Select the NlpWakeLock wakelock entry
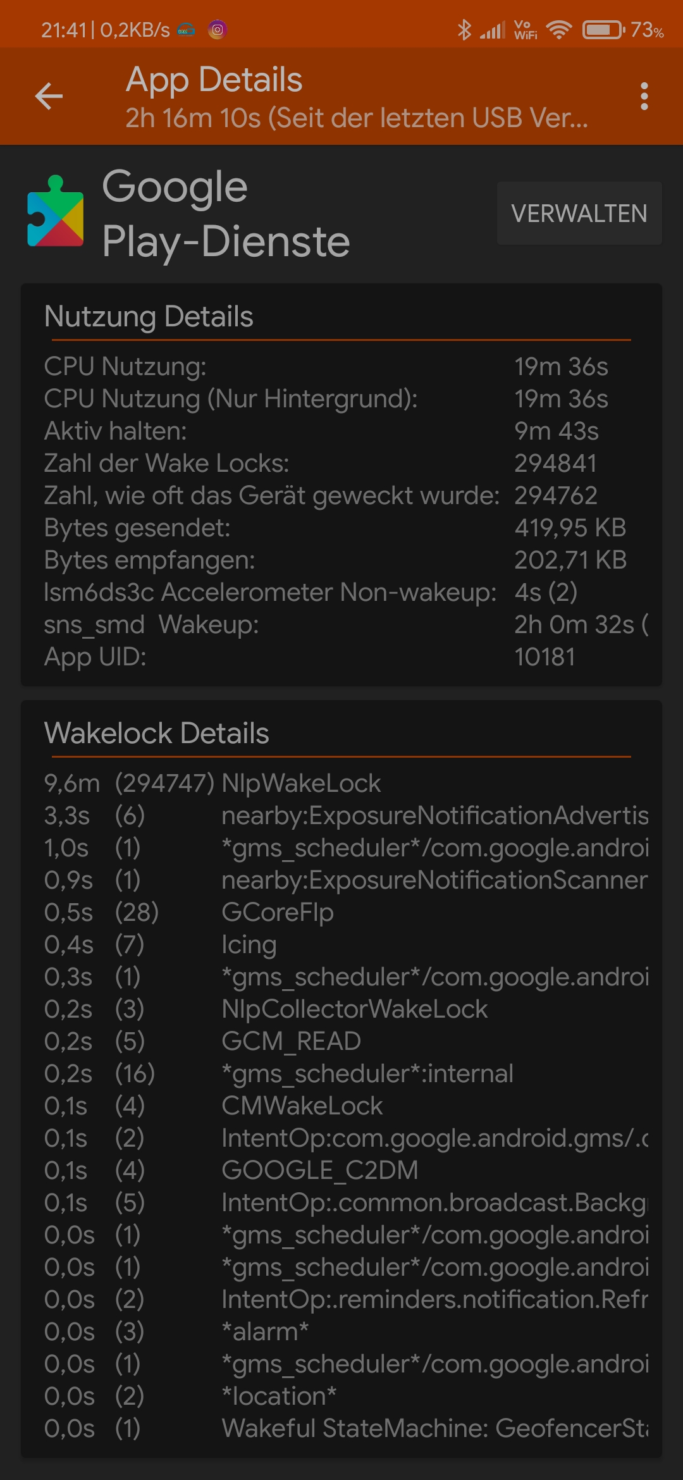683x1480 pixels. 301,783
